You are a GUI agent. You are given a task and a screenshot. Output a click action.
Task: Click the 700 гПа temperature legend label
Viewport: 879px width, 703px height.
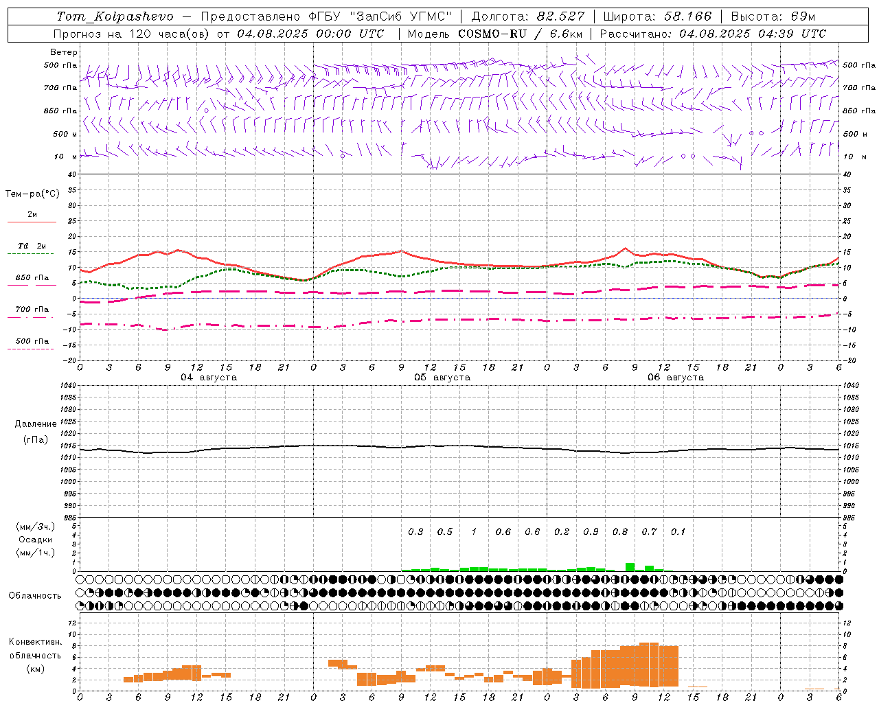point(32,310)
